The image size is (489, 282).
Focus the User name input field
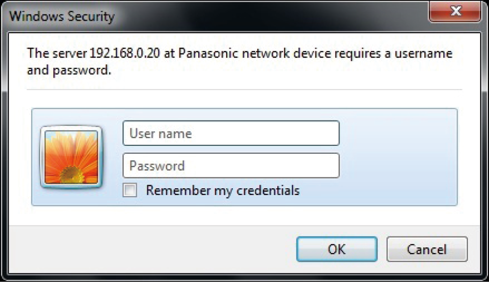click(x=231, y=133)
